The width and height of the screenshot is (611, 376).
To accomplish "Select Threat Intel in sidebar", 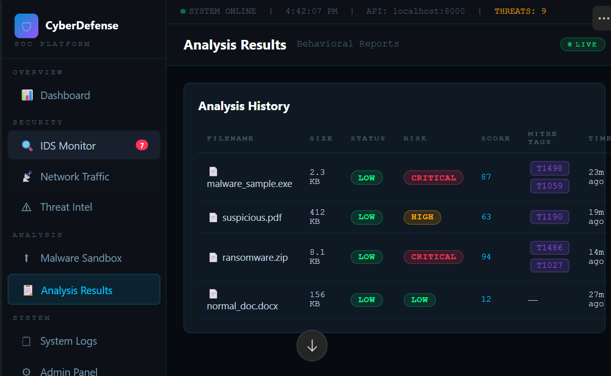I will pyautogui.click(x=84, y=207).
